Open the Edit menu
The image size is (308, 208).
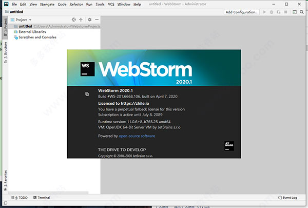pos(23,4)
